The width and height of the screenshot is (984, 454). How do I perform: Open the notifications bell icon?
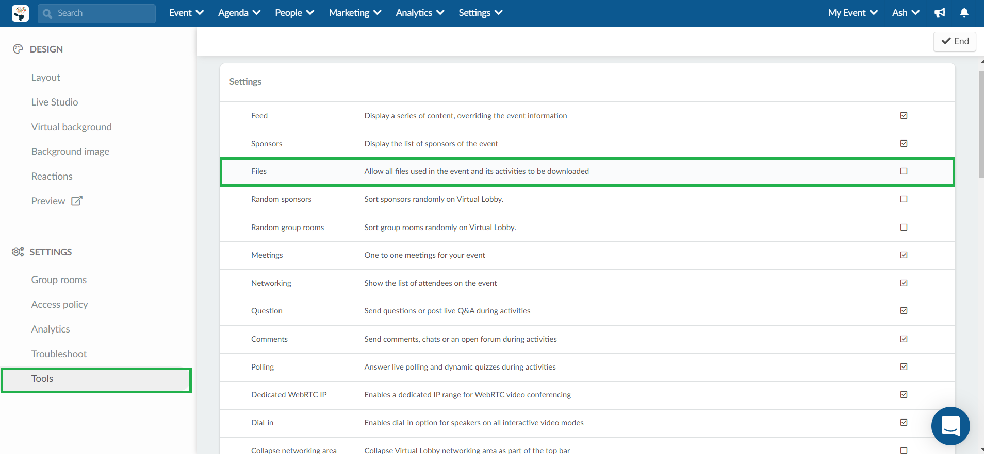click(x=964, y=13)
